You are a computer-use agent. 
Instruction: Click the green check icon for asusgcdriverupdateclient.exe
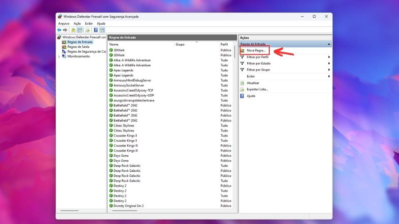coord(111,100)
